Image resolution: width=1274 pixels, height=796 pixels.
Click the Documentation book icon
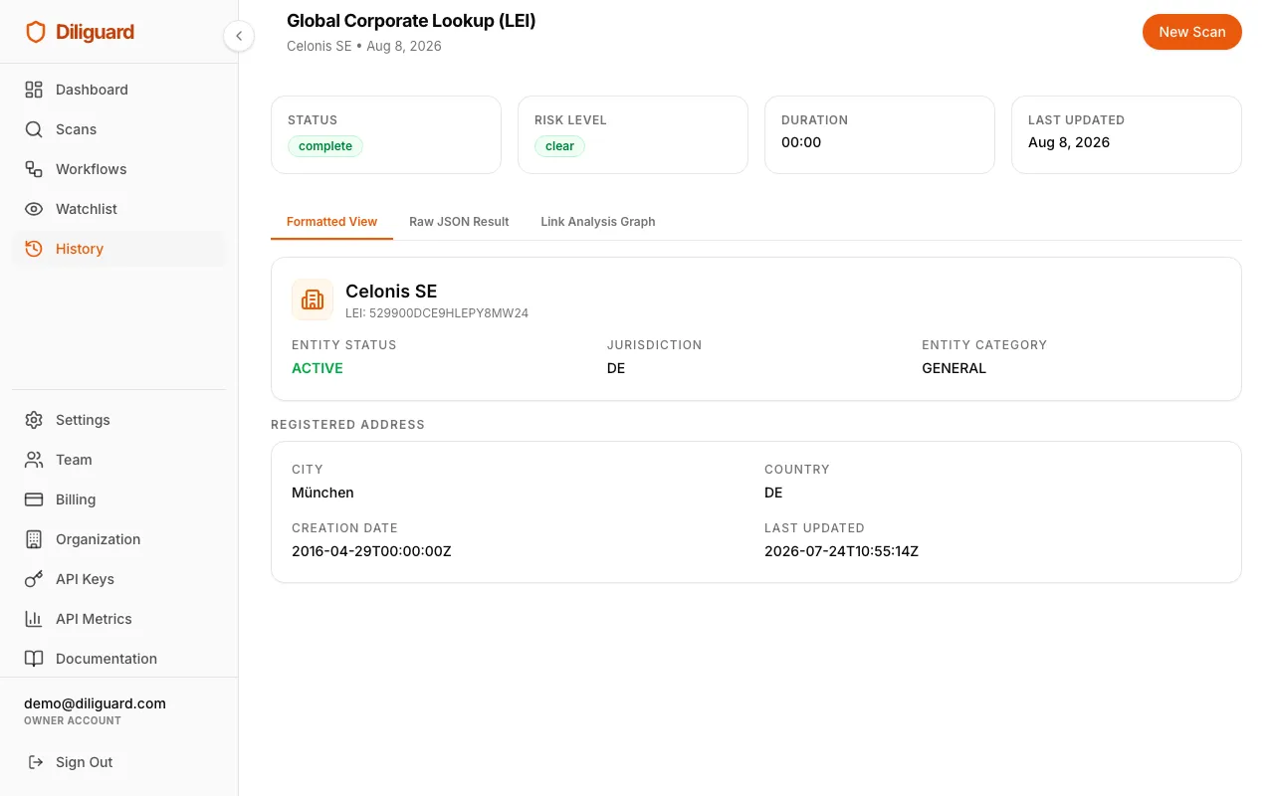tap(34, 659)
